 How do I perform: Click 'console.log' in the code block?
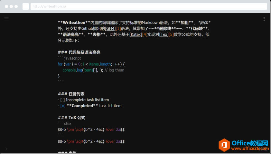[72, 70]
